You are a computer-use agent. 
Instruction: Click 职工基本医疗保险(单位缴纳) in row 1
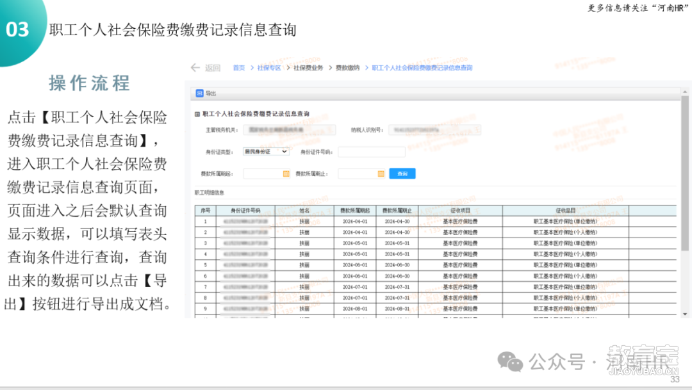tap(565, 222)
